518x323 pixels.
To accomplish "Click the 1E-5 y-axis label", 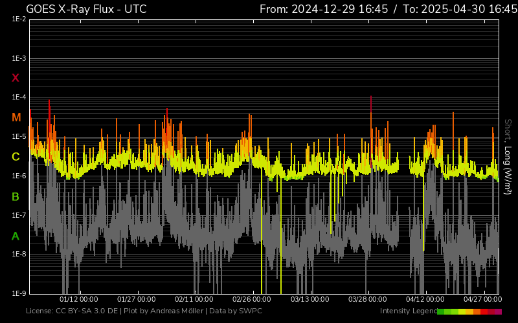I will coord(19,136).
